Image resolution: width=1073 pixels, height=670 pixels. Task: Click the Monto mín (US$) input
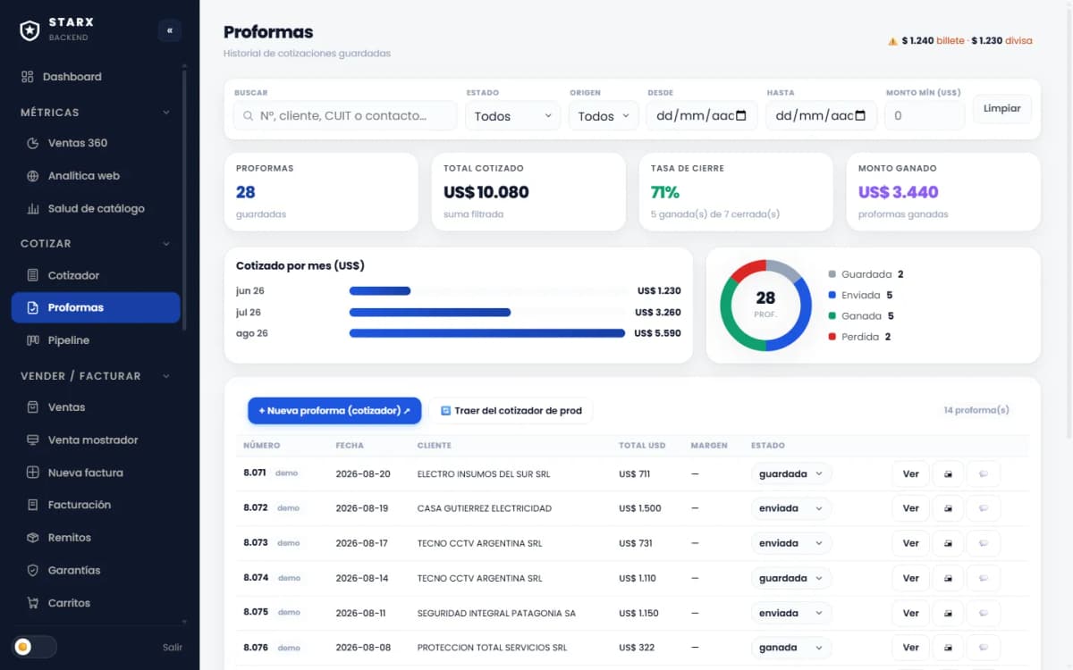pyautogui.click(x=925, y=116)
